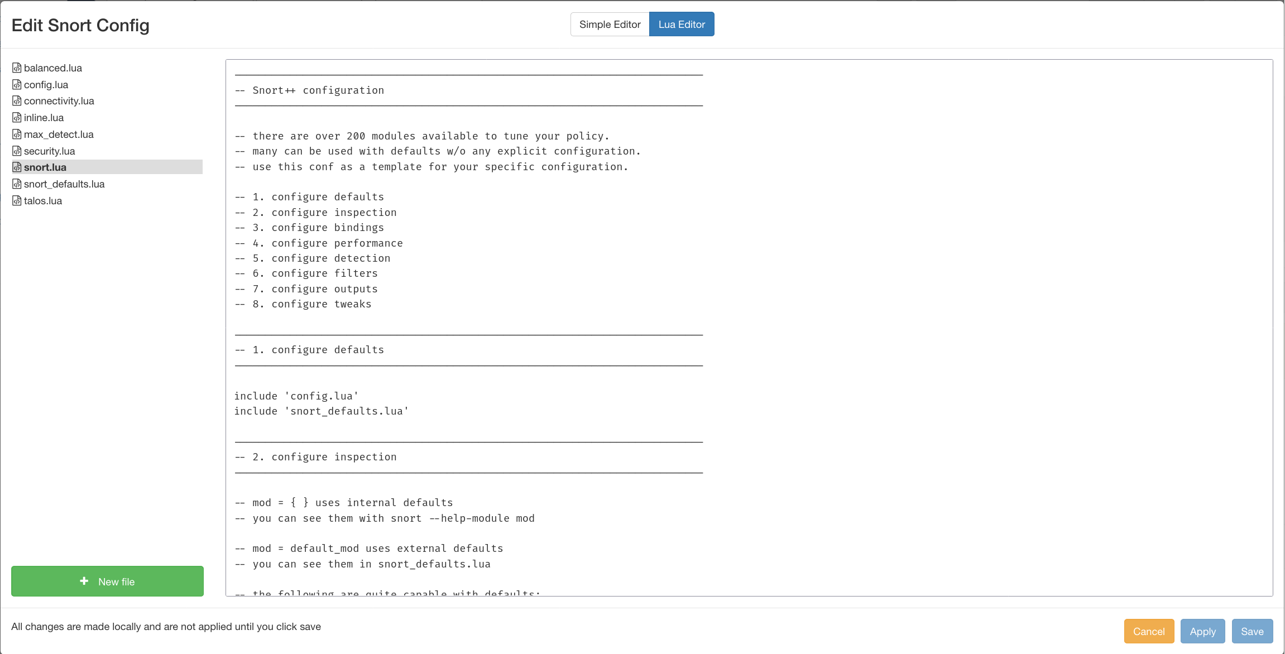1285x654 pixels.
Task: Click the balanced.lua file icon
Action: 17,68
